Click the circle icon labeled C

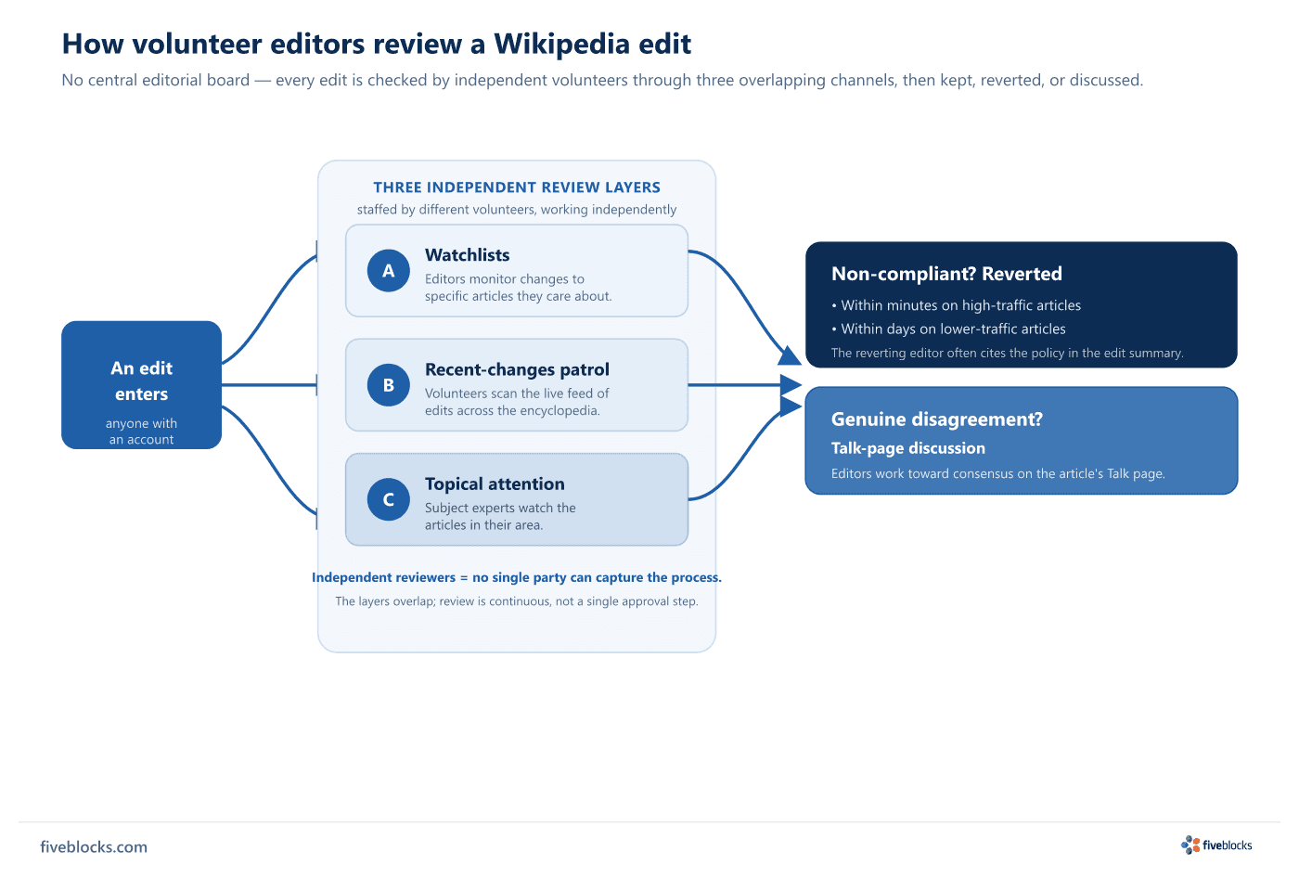click(389, 499)
